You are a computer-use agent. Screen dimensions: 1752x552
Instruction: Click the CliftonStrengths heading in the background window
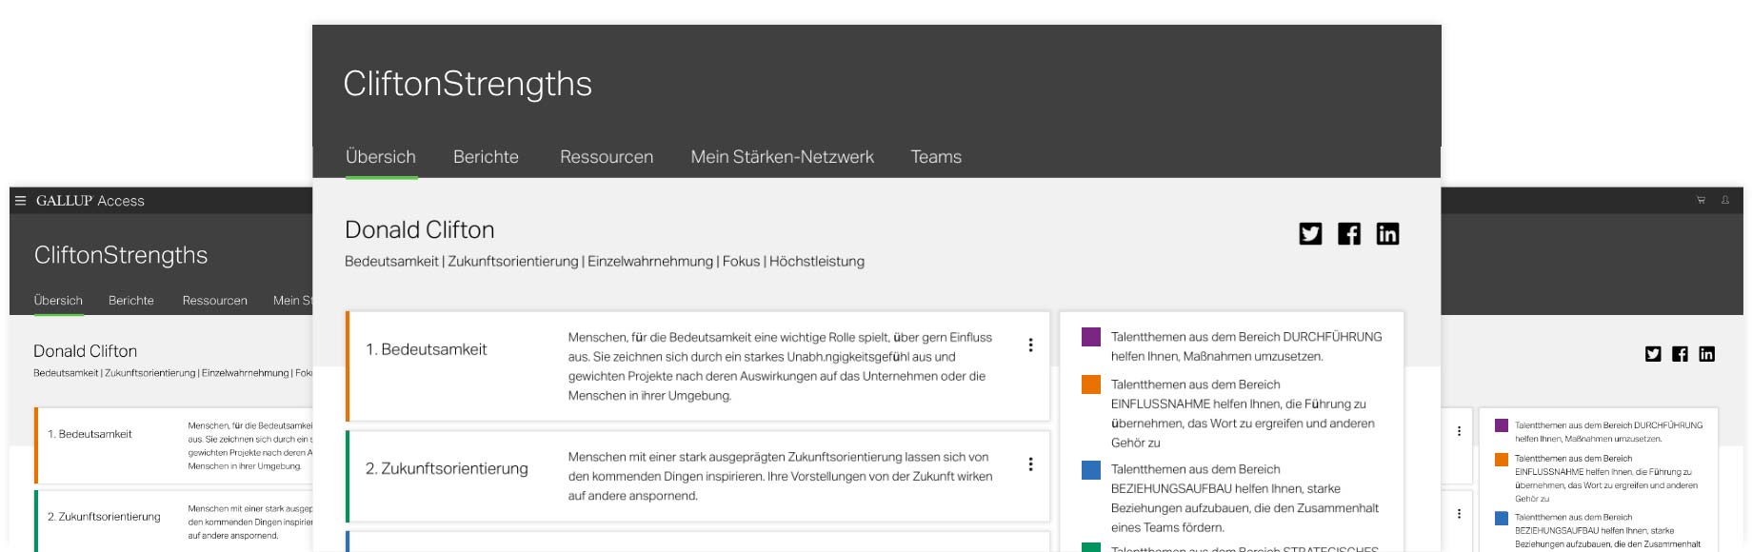click(121, 255)
